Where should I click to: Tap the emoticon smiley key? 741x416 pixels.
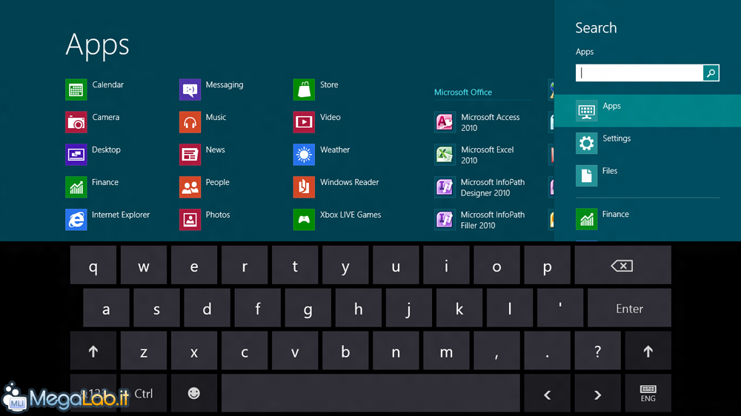click(x=193, y=393)
